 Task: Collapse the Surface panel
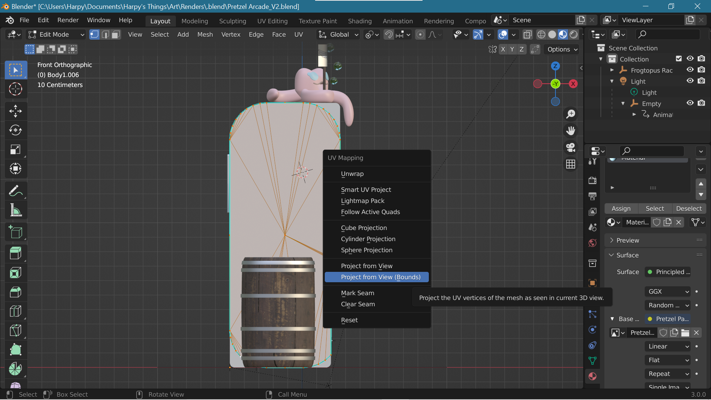pos(655,255)
